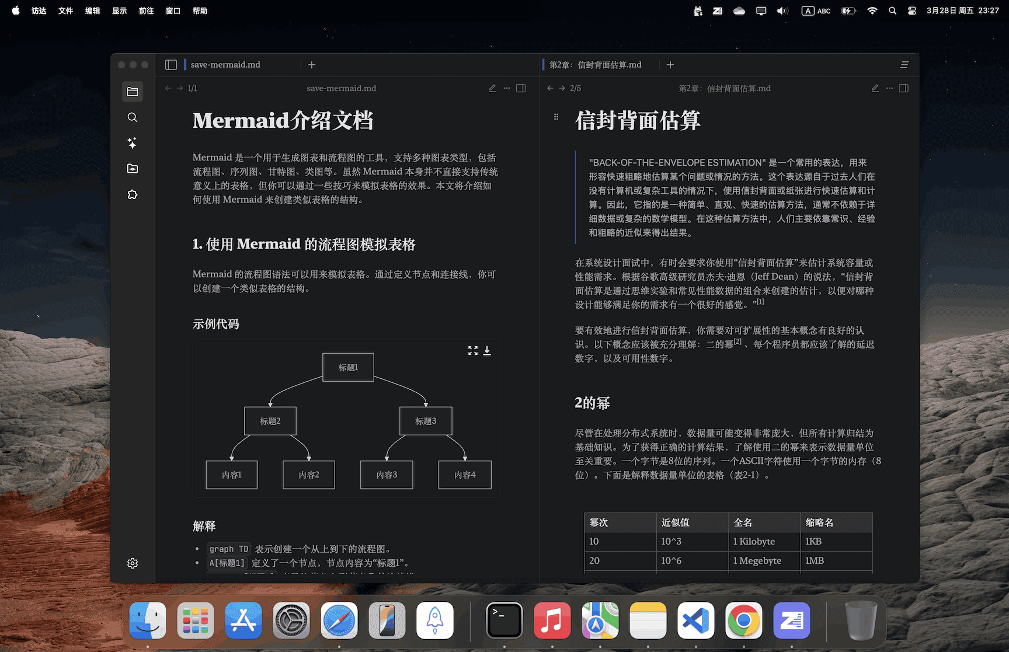Open the files panel in left sidebar
Image resolution: width=1009 pixels, height=652 pixels.
[x=133, y=92]
